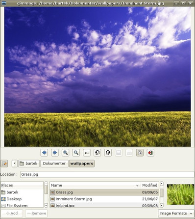Go to the previous image
195x219 pixels.
pyautogui.click(x=44, y=153)
